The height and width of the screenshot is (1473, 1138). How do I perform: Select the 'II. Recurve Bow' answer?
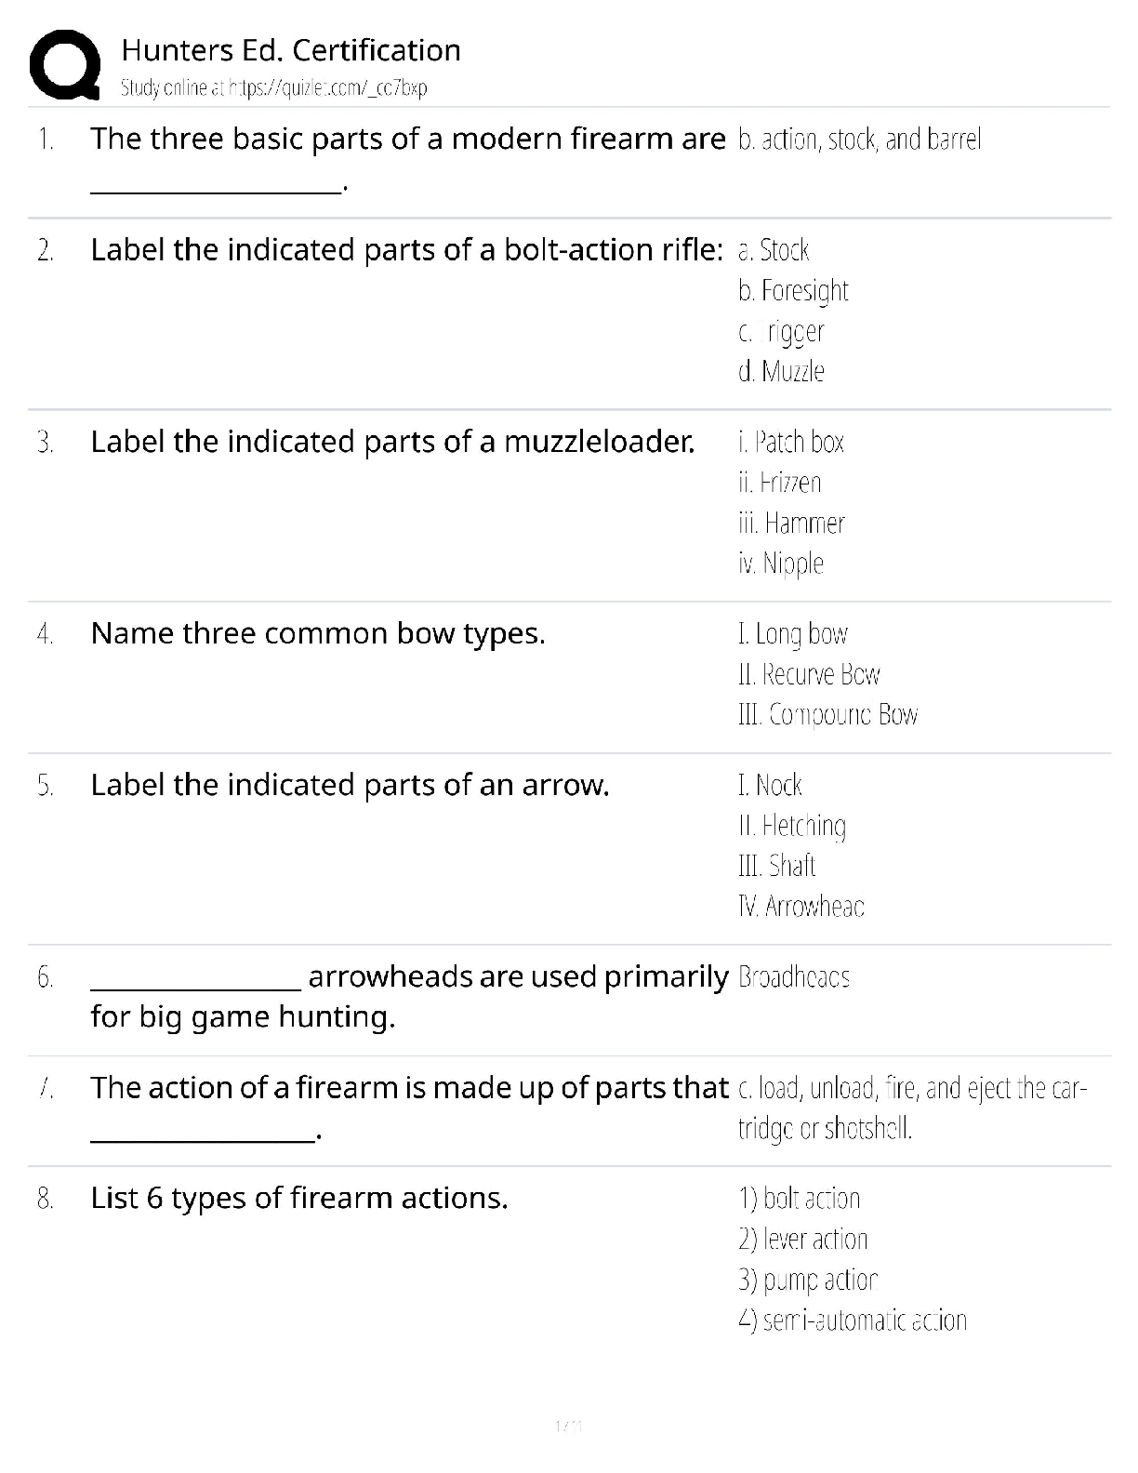809,674
